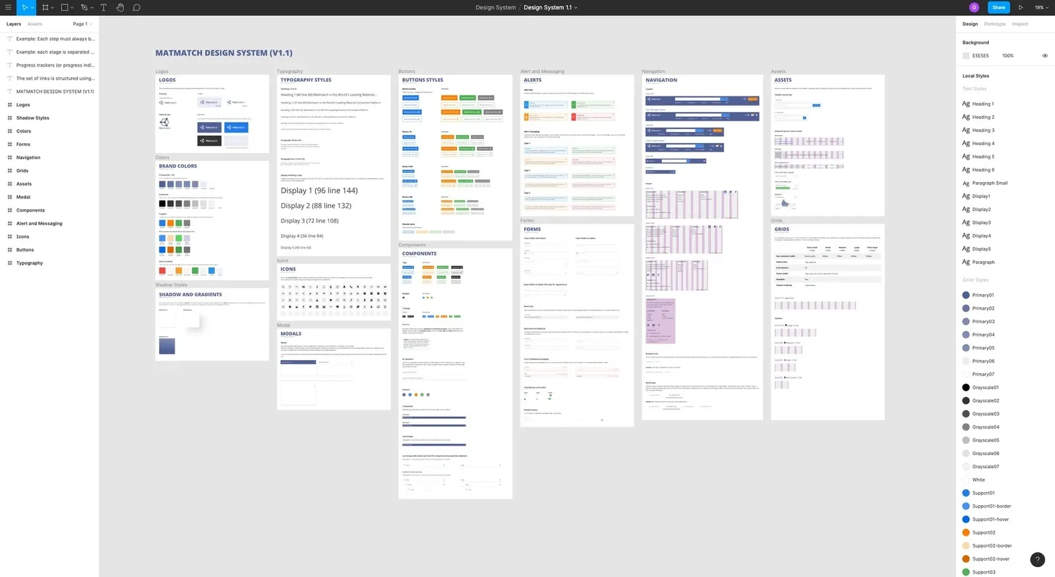Screen dimensions: 1055x577
Task: Open Pen tool options dropdown arrow
Action: (92, 8)
